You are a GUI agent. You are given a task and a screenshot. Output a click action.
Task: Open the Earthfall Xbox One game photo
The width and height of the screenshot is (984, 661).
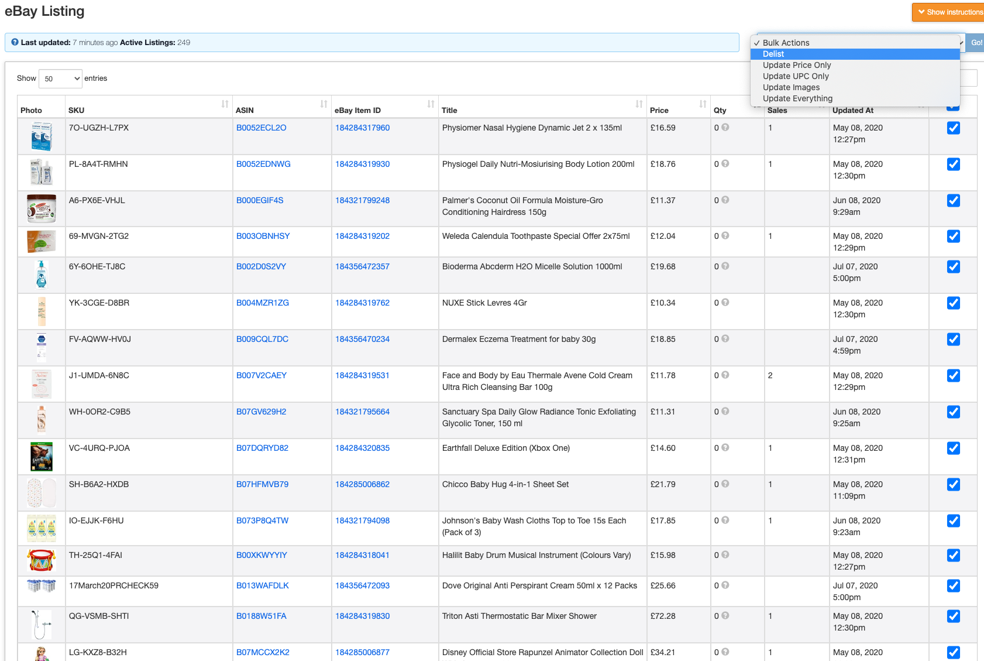coord(42,457)
